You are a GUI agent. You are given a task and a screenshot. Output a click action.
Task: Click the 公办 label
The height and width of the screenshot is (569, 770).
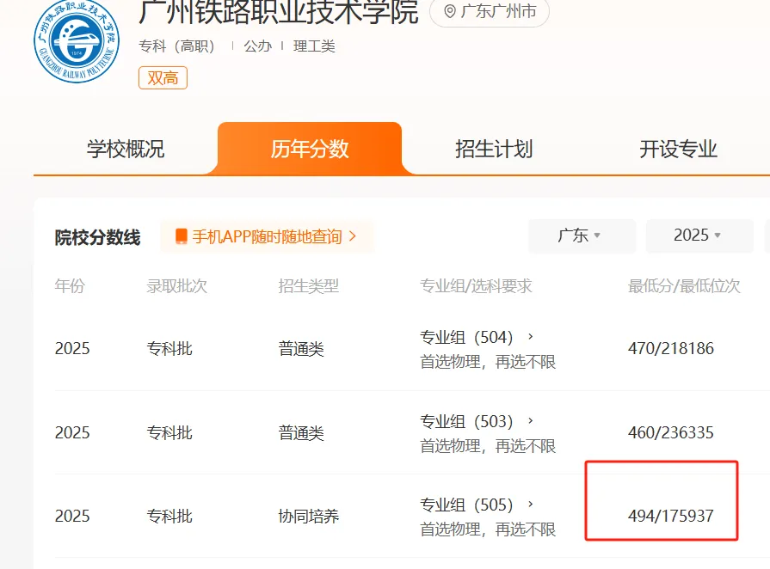coord(258,46)
